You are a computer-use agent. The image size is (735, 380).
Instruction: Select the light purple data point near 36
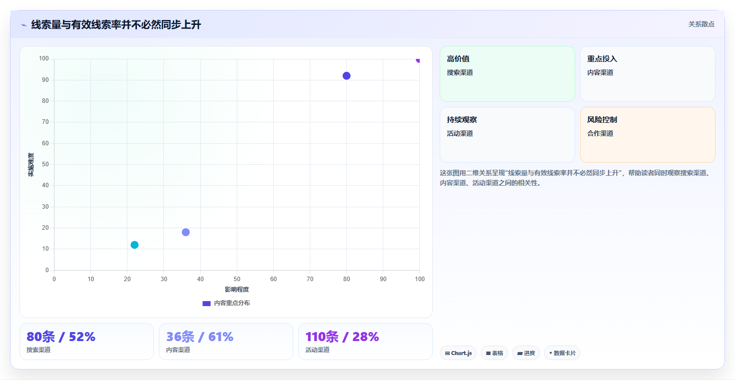point(186,232)
